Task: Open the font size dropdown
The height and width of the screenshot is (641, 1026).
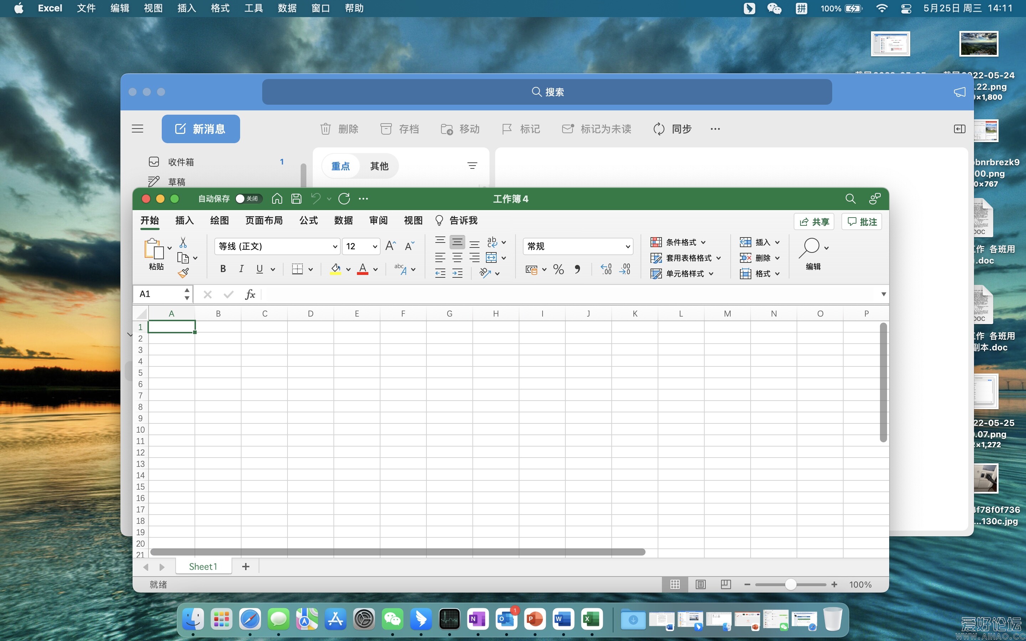Action: pyautogui.click(x=361, y=246)
